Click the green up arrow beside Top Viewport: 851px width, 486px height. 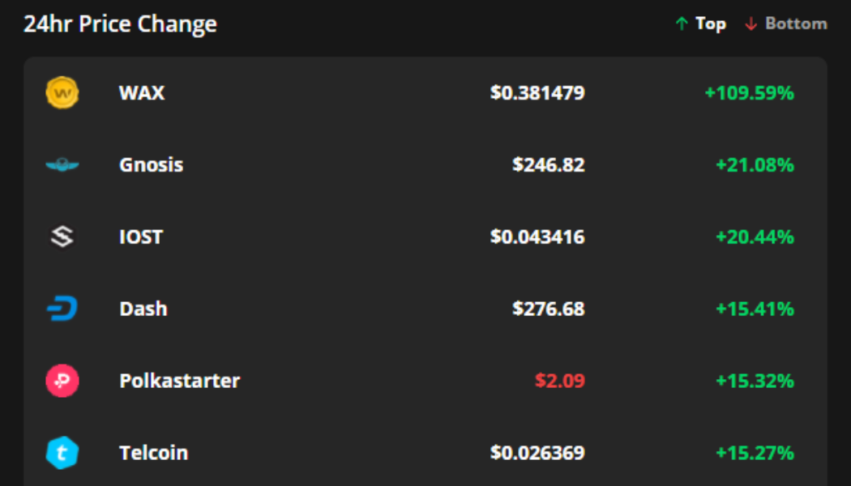coord(682,23)
